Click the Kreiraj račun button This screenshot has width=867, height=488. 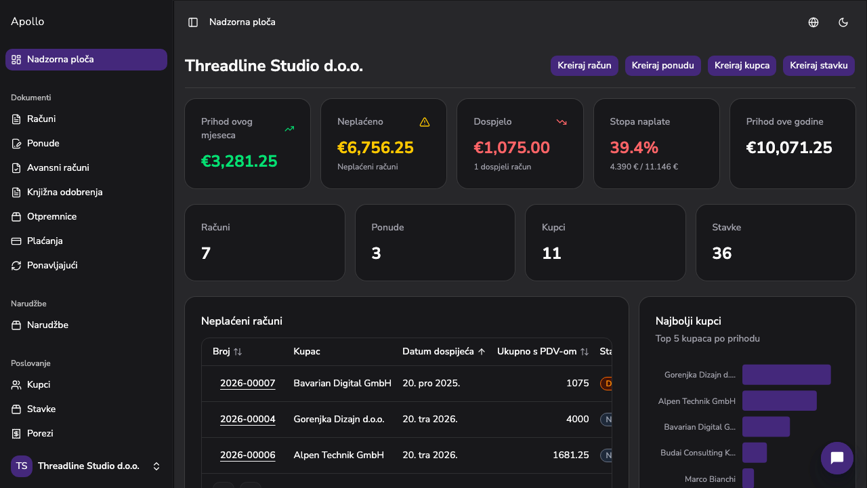tap(585, 66)
